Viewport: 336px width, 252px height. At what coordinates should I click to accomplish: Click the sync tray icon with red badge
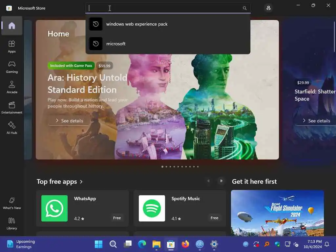click(256, 244)
